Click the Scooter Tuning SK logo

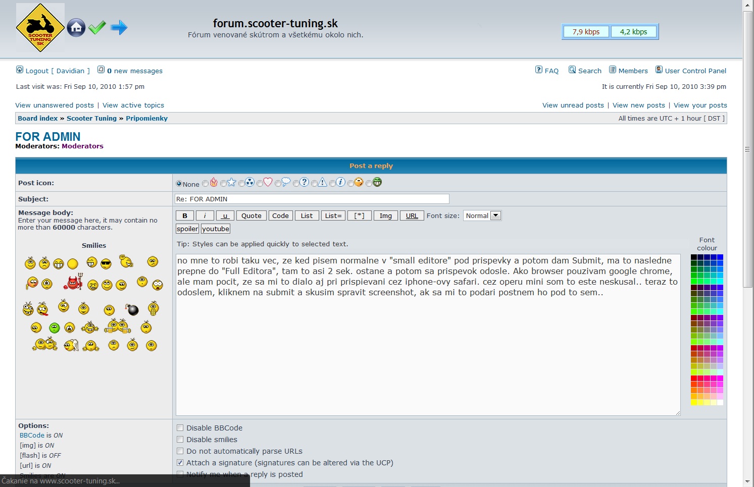[x=40, y=28]
